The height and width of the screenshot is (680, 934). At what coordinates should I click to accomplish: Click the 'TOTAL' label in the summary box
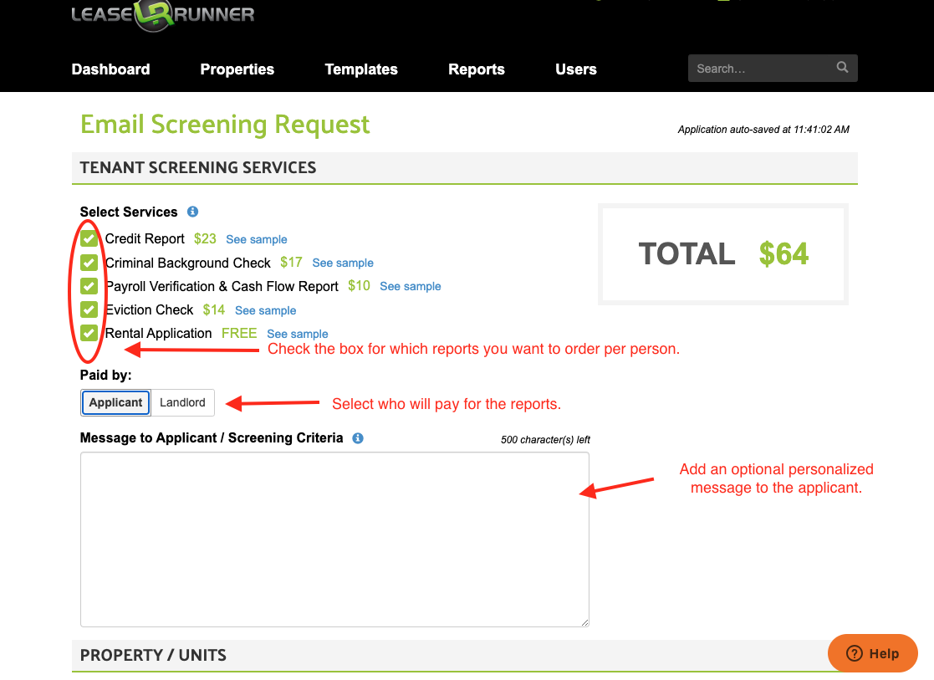(686, 254)
